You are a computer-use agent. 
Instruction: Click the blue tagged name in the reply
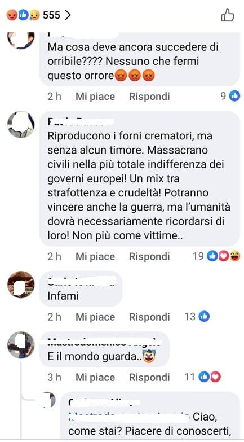tap(128, 418)
